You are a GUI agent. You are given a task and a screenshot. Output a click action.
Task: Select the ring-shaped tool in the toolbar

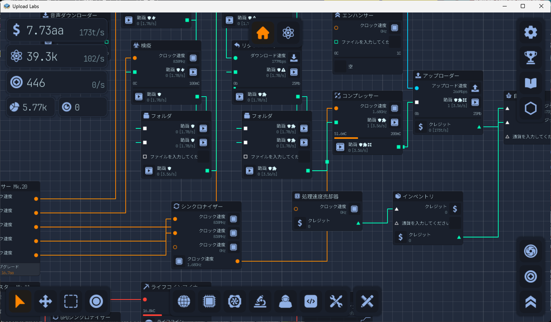[x=96, y=301]
